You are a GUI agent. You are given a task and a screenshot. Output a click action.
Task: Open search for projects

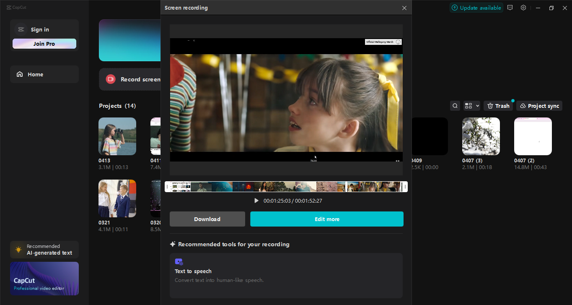(x=455, y=105)
